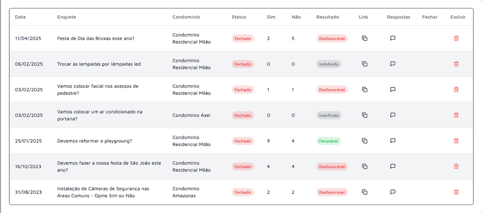Copy link for security cameras poll

pyautogui.click(x=365, y=192)
